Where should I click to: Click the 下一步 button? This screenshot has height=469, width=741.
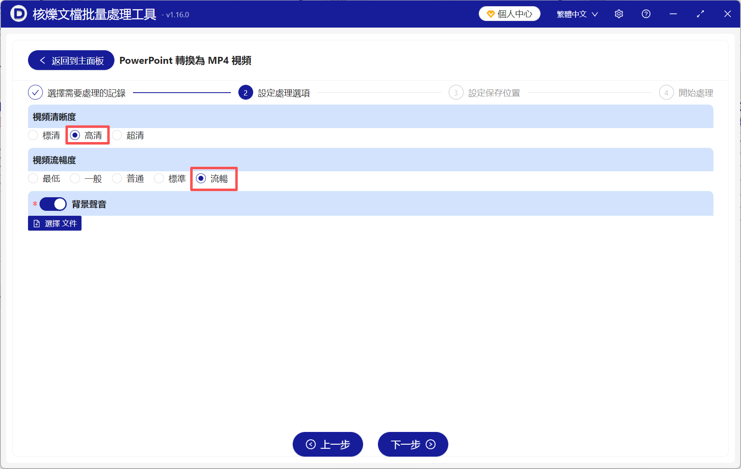pyautogui.click(x=412, y=445)
